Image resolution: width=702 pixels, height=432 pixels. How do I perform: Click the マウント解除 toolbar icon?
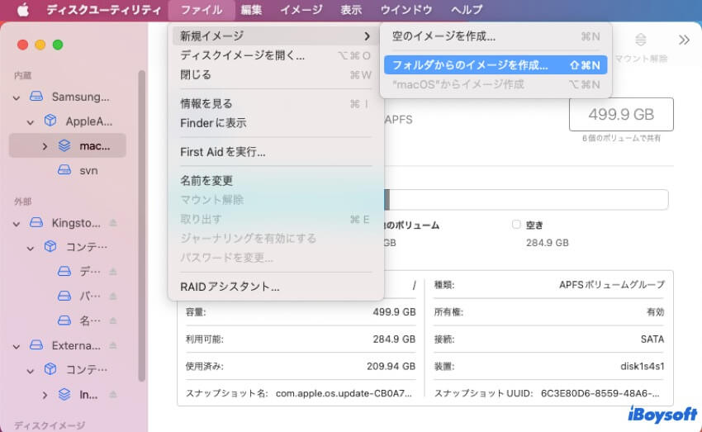(x=641, y=40)
